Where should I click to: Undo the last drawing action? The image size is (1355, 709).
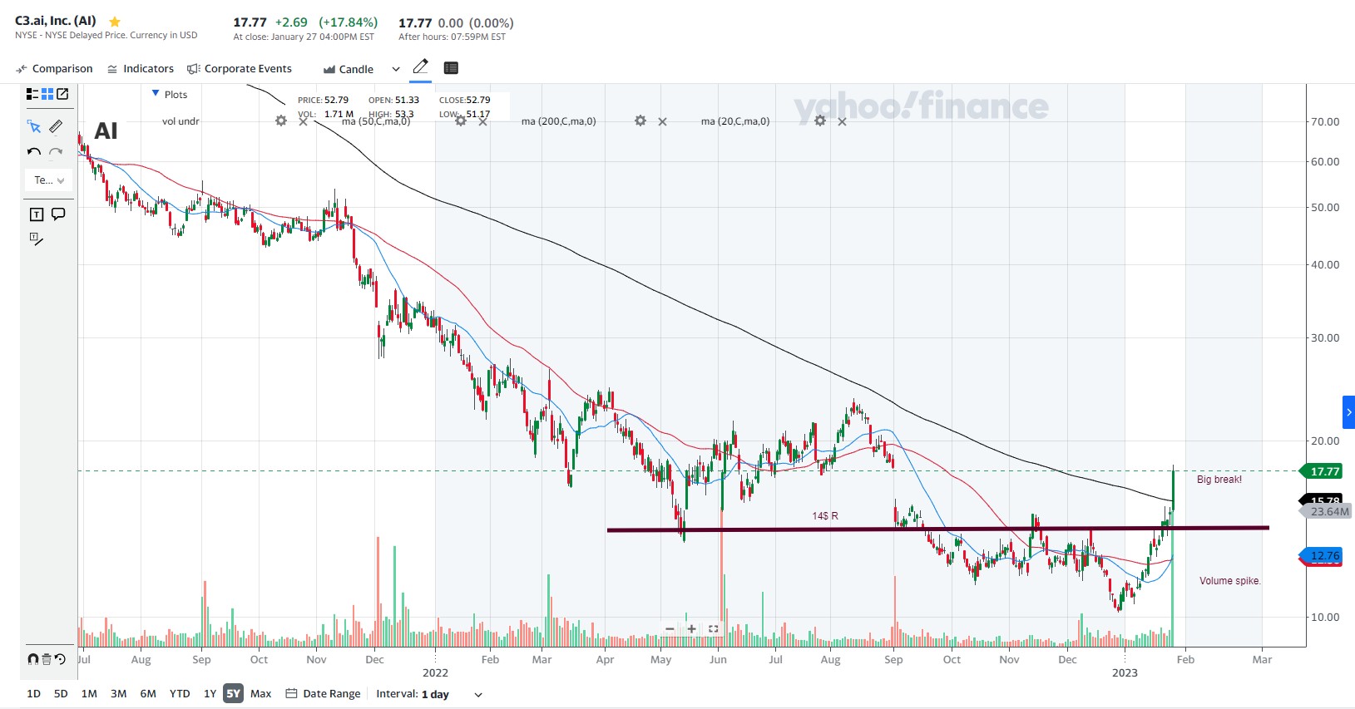[x=34, y=152]
